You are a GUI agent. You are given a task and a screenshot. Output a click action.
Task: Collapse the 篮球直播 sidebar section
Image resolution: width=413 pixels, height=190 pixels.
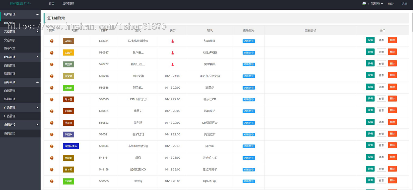click(20, 82)
